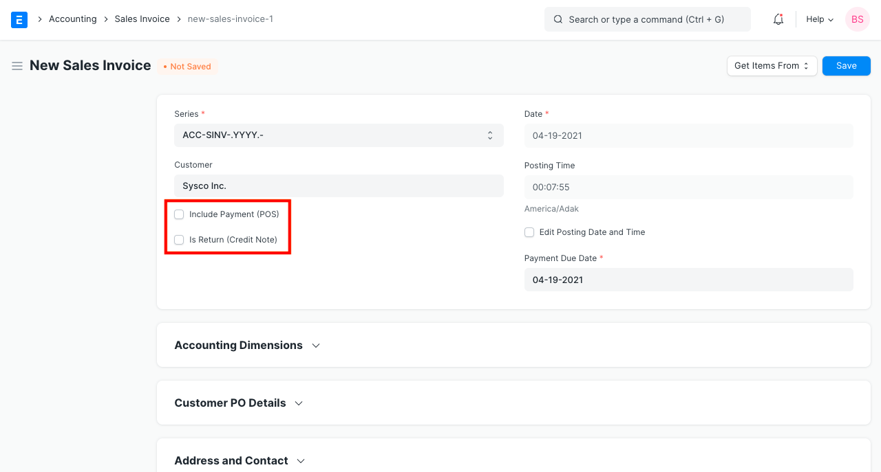Enable the Include Payment (POS) checkbox
This screenshot has height=472, width=881.
[x=179, y=214]
